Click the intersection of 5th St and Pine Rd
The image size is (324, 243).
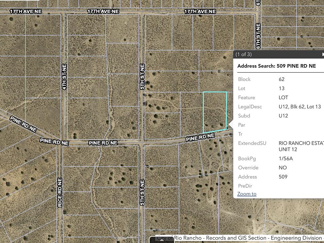pos(142,142)
